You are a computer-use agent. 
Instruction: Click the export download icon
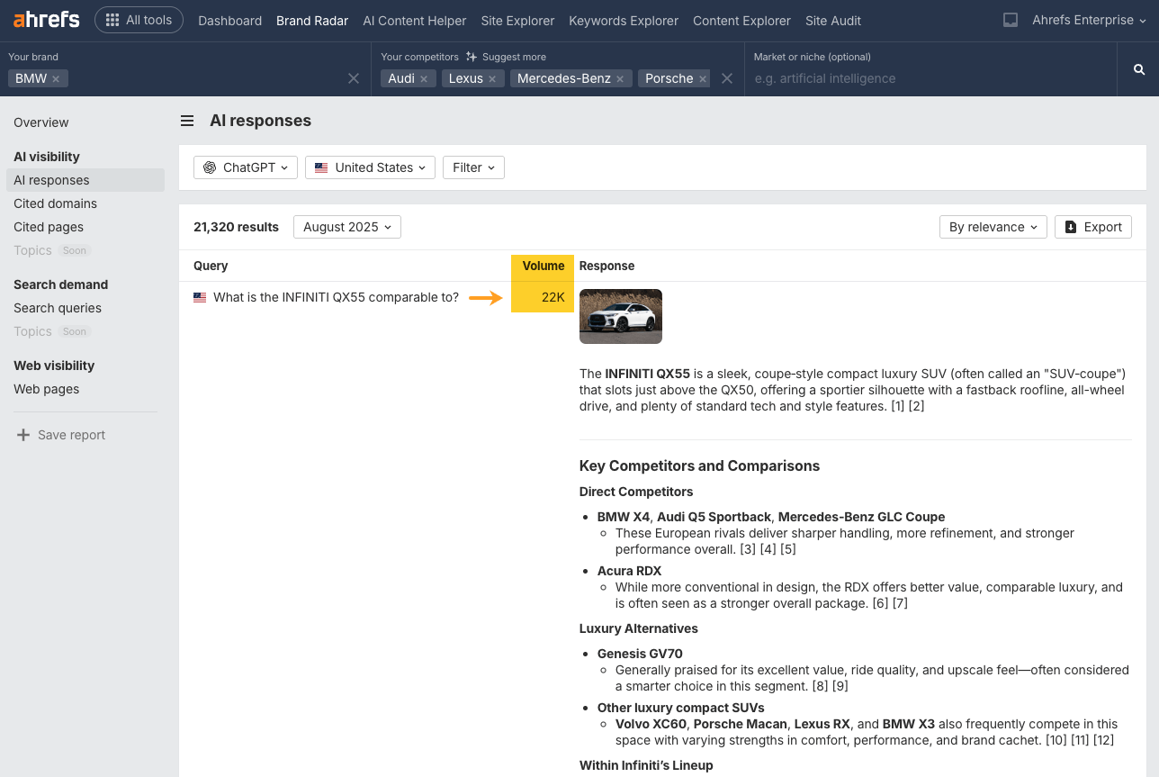point(1072,226)
